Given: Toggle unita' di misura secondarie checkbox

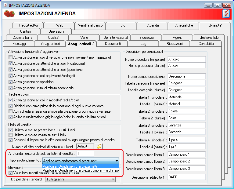Looking at the screenshot, I should coord(10,88).
